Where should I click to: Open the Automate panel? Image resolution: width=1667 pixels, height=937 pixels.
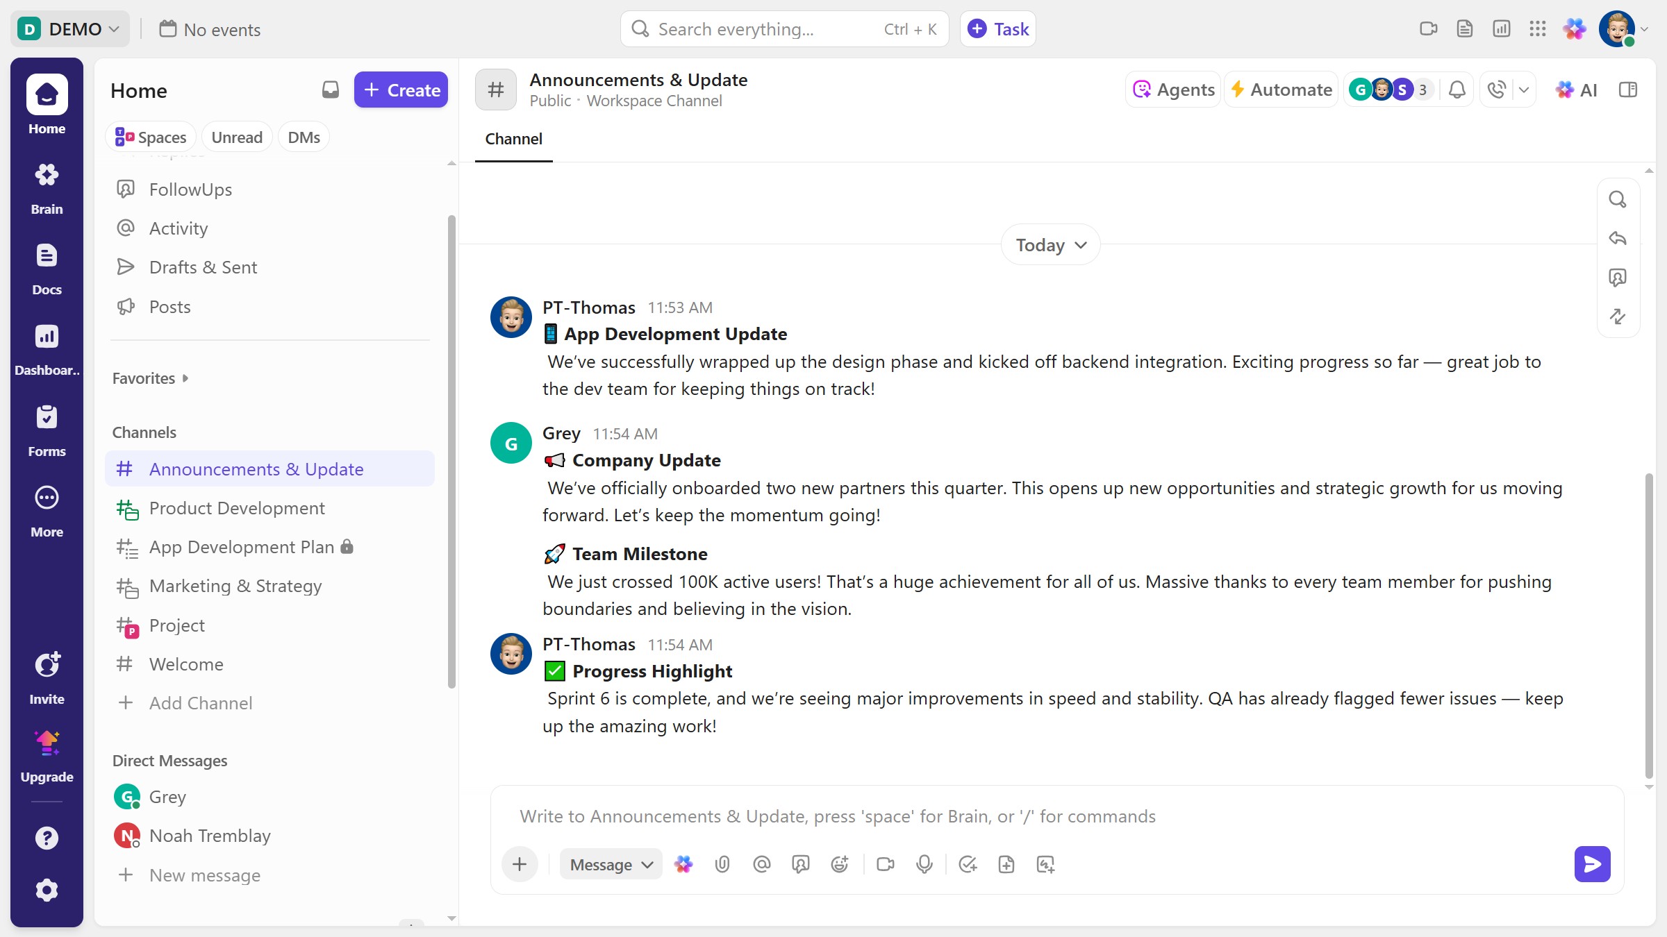1280,90
